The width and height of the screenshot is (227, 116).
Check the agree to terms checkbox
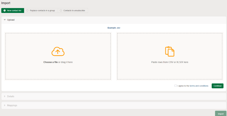tap(176, 86)
